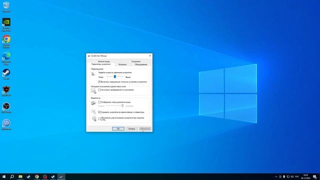Enable snap to default button checkbox
The width and height of the screenshot is (320, 180).
pyautogui.click(x=99, y=90)
